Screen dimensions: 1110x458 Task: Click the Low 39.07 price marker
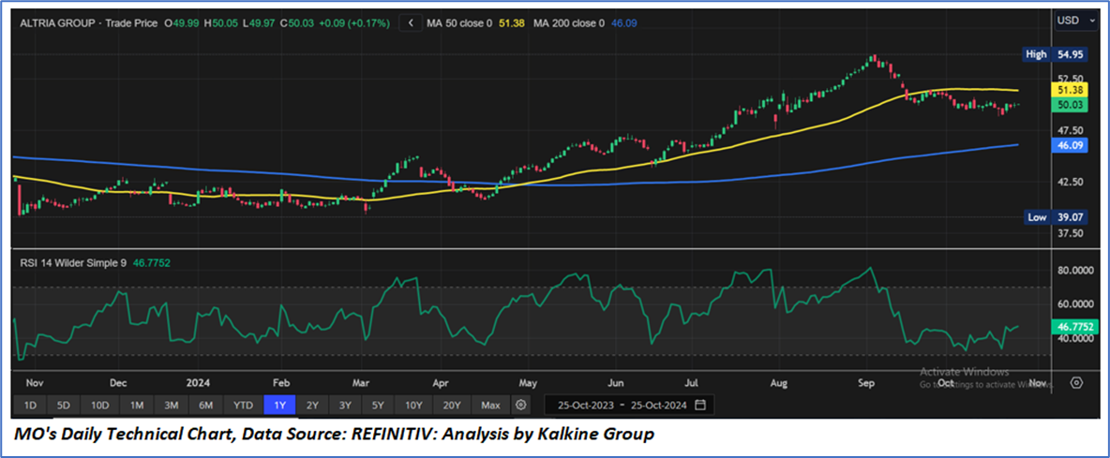tap(1056, 216)
